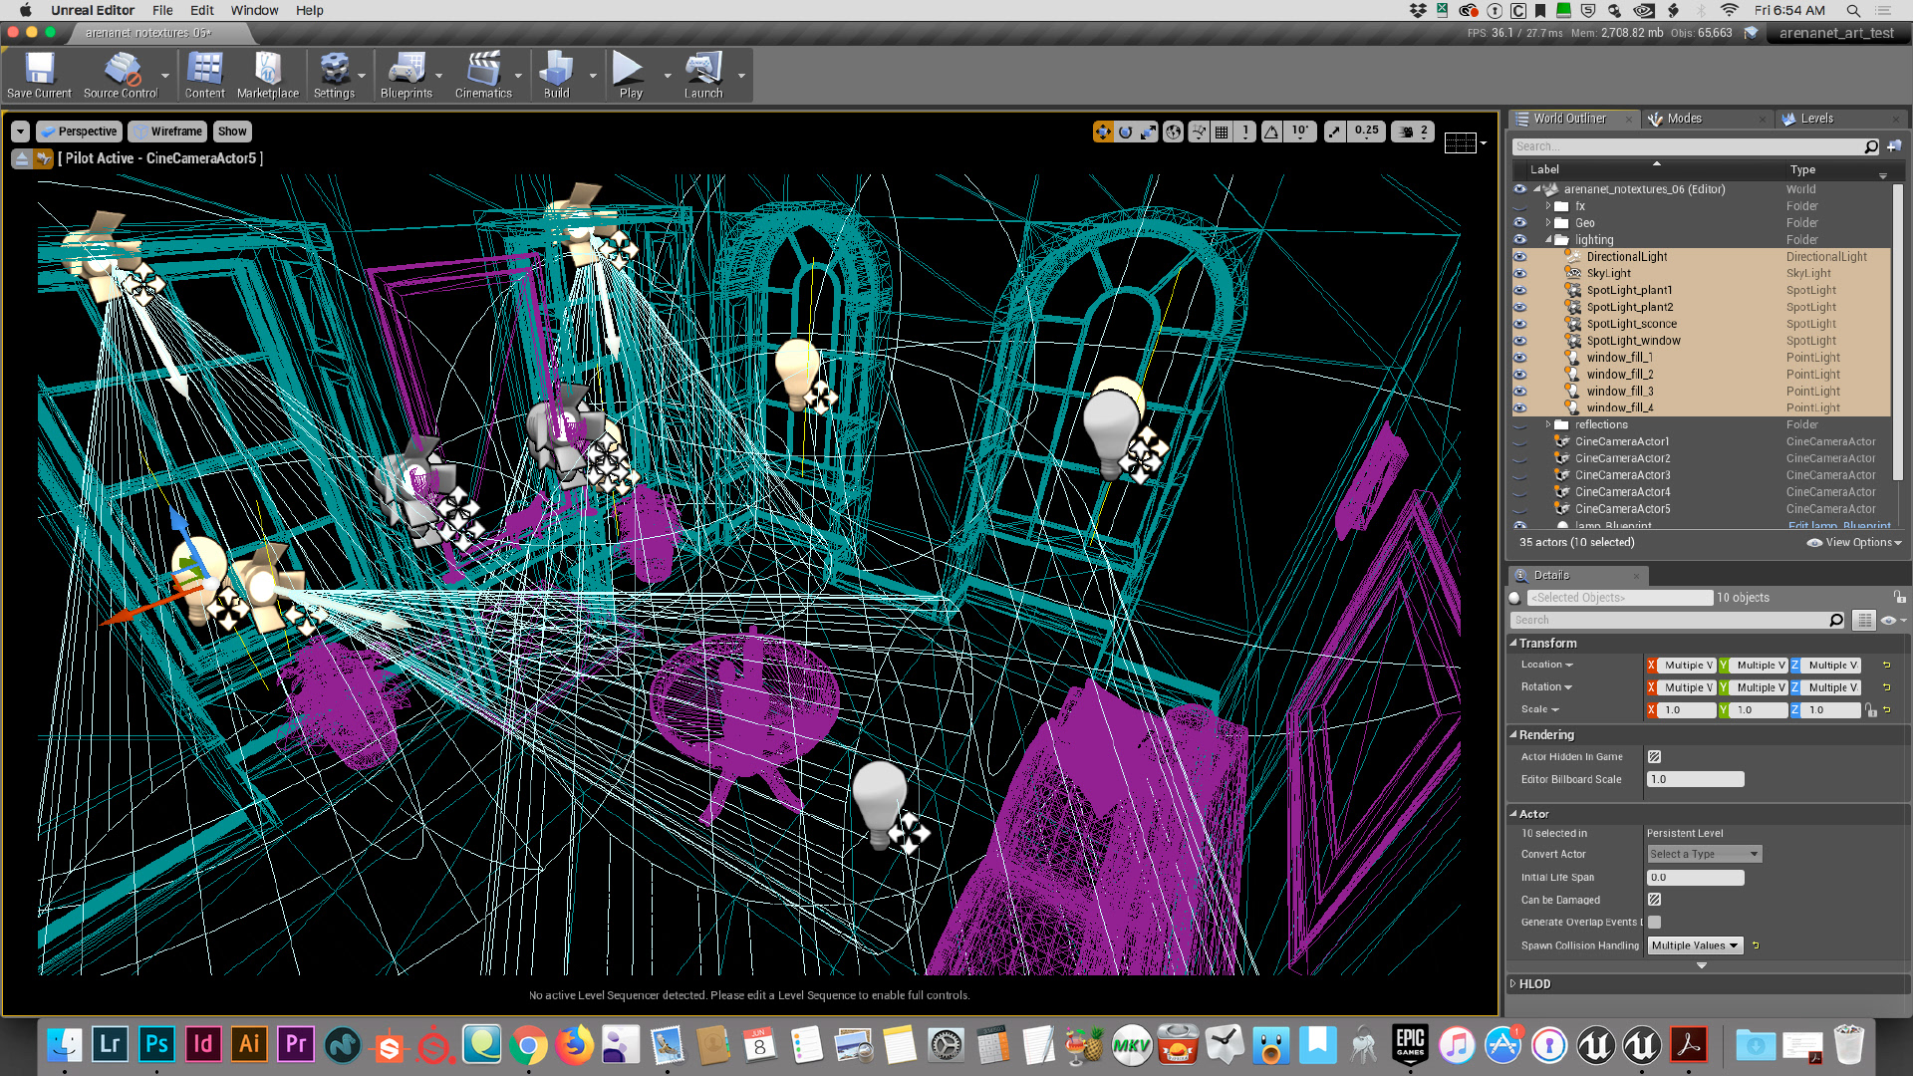Expand the reflections folder in outliner
Image resolution: width=1913 pixels, height=1076 pixels.
point(1547,424)
